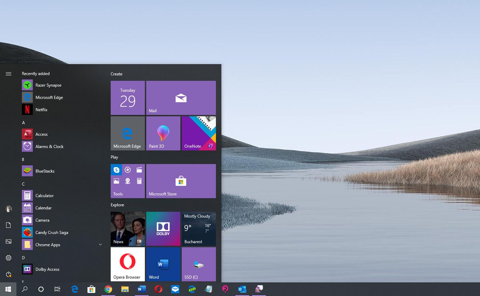Viewport: 480px width, 296px height.
Task: Open Netflix from the app list
Action: click(x=62, y=110)
